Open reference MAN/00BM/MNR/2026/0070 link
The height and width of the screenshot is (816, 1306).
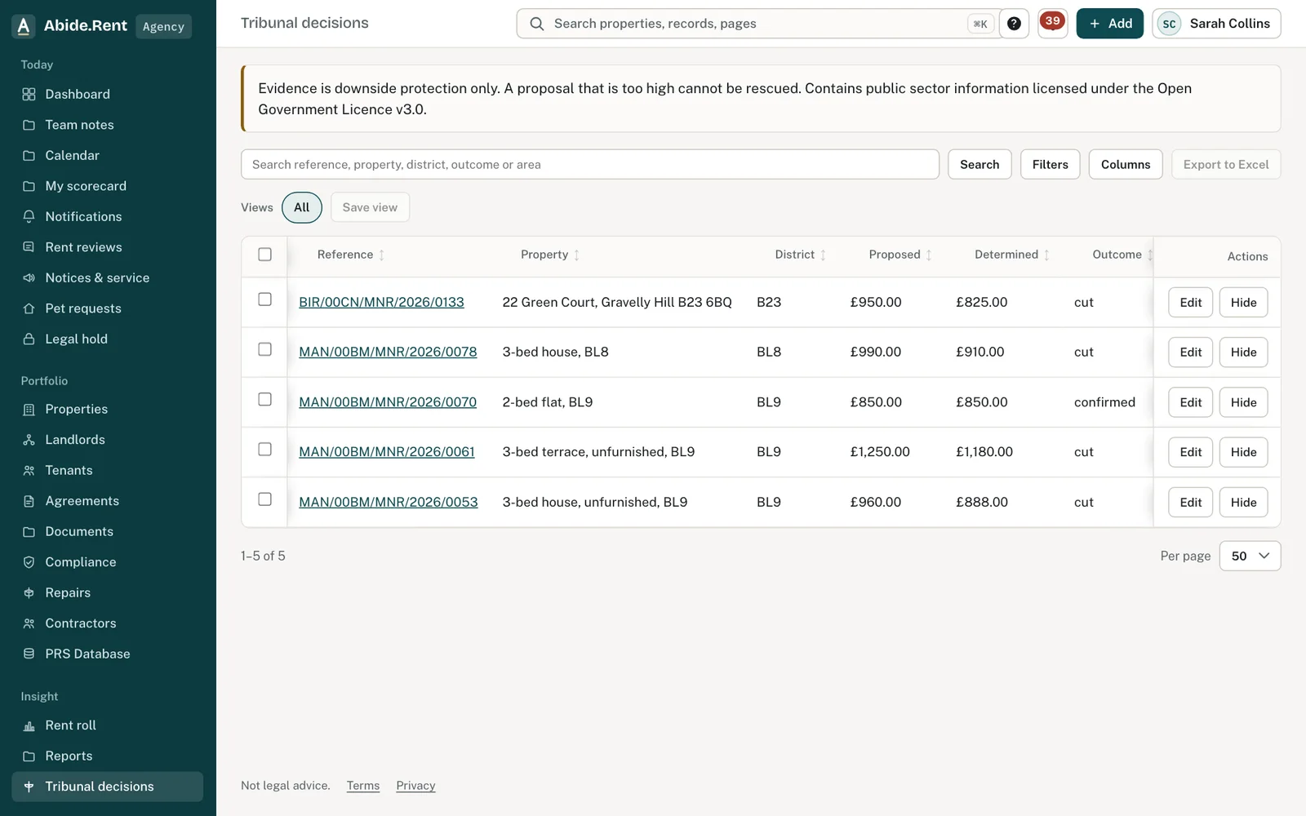click(x=388, y=402)
